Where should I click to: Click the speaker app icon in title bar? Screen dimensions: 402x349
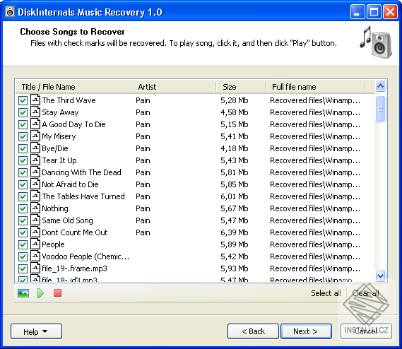[10, 12]
